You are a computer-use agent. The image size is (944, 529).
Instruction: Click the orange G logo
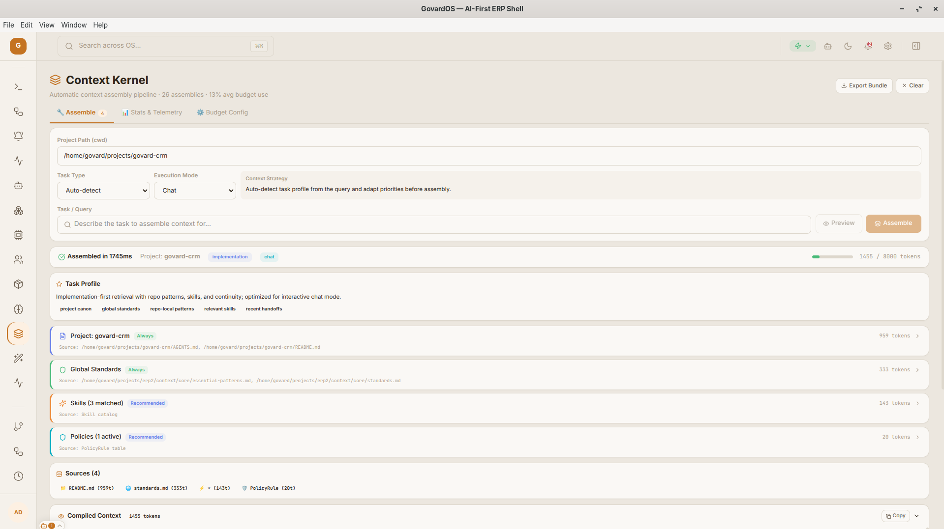click(18, 46)
